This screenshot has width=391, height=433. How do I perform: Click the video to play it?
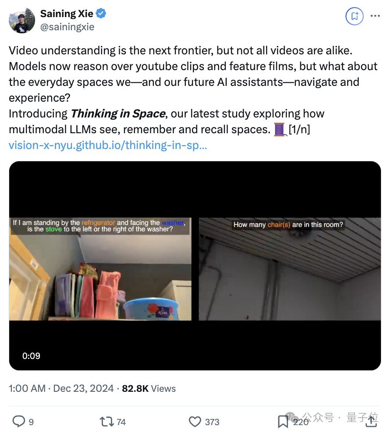point(195,266)
